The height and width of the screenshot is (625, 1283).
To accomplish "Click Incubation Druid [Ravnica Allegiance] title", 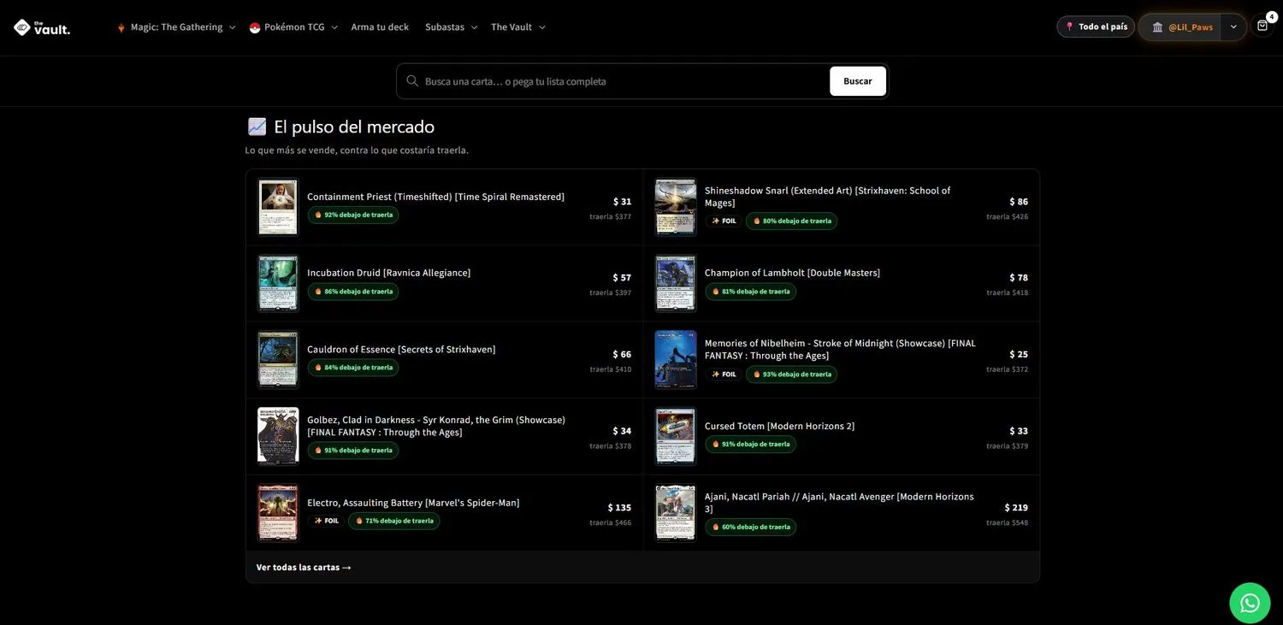I will (x=389, y=273).
